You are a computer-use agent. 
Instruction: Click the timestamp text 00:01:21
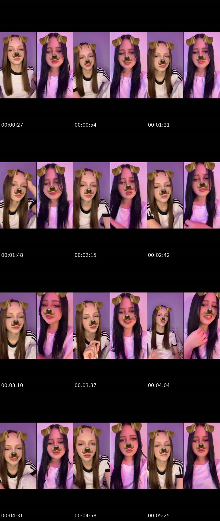pos(159,125)
